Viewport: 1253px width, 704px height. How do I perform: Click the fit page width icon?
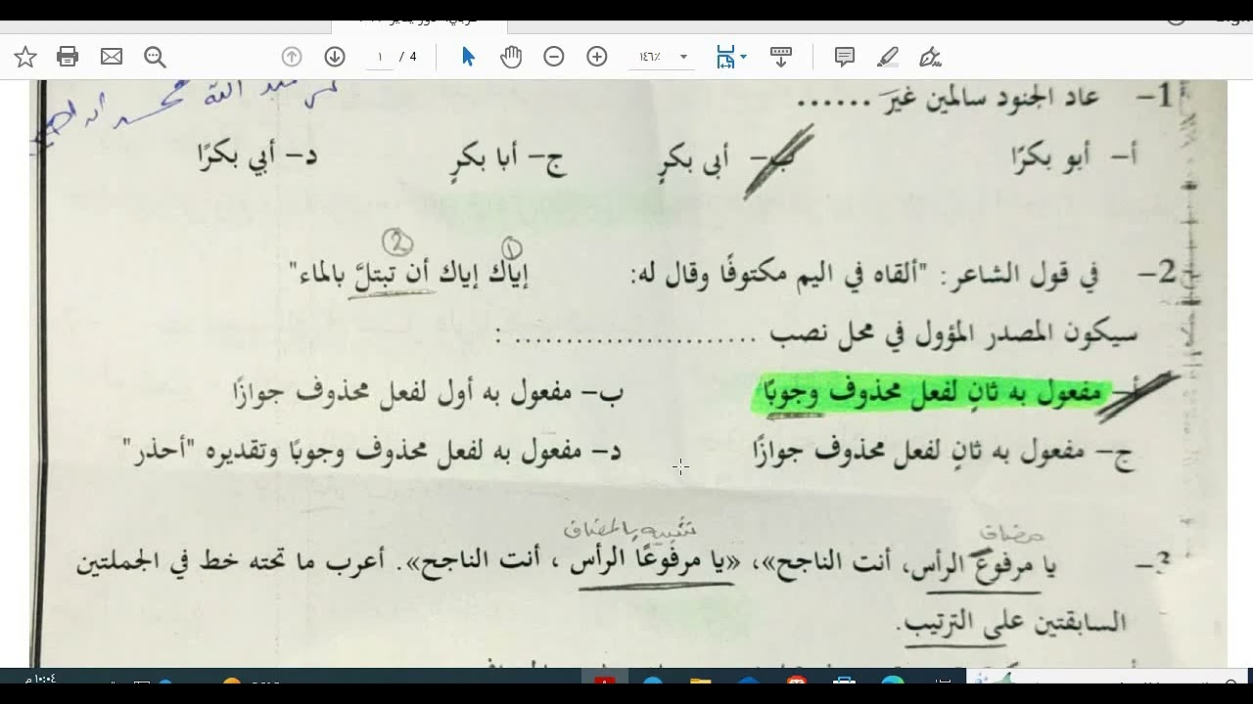pyautogui.click(x=725, y=57)
